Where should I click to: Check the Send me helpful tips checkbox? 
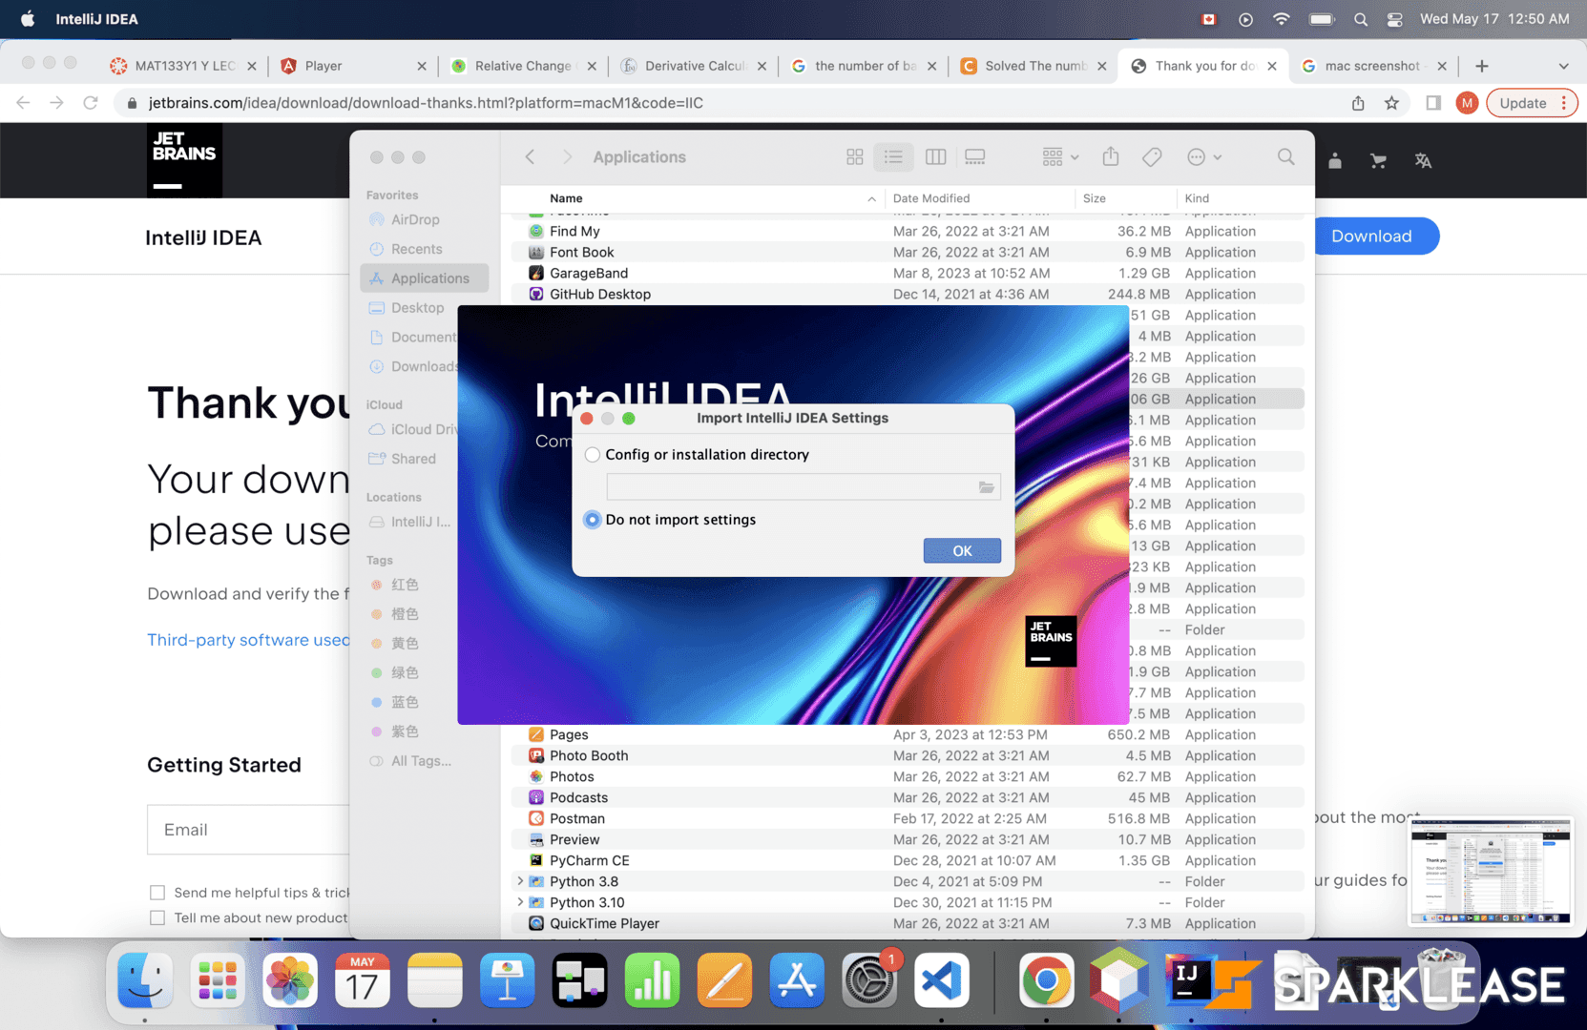[157, 893]
